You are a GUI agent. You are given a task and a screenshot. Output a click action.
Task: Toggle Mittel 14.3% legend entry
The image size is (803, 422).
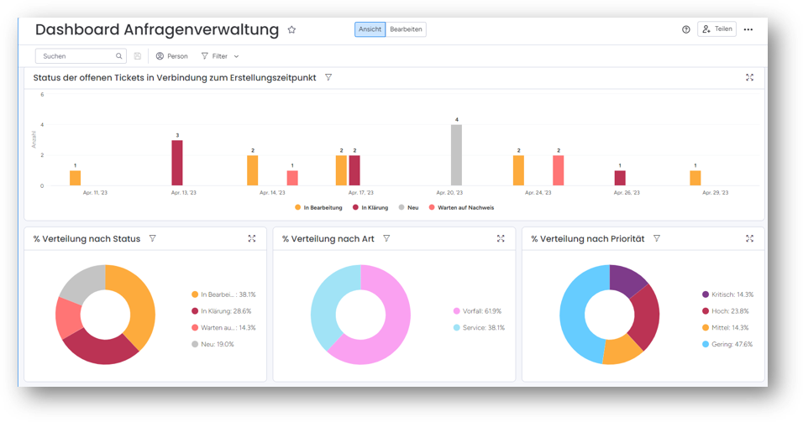725,328
